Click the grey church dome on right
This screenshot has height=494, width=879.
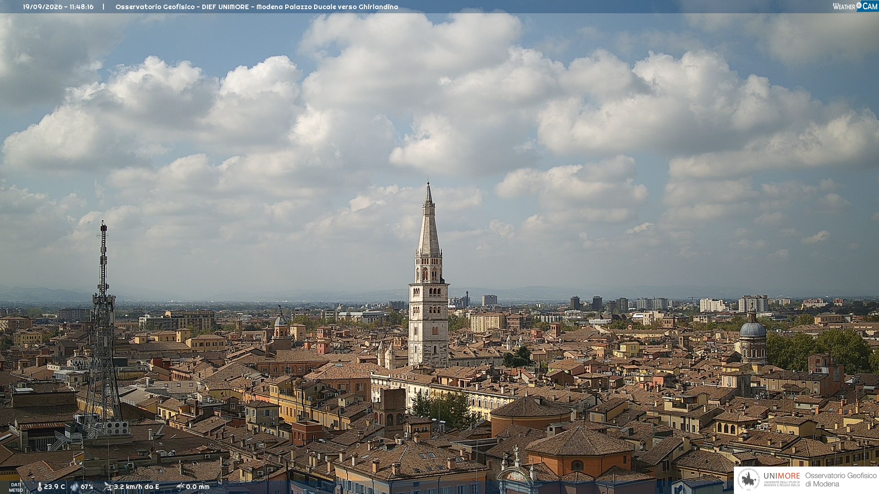753,328
